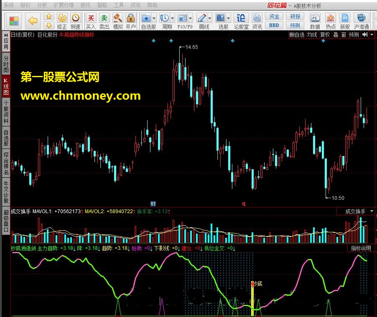
Task: Open the chart header options dropdown arrow
Action: 372,35
